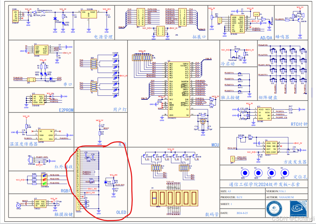This screenshot has height=224, width=316.
Task: Click the H2 mounting hole symbol
Action: [258, 173]
